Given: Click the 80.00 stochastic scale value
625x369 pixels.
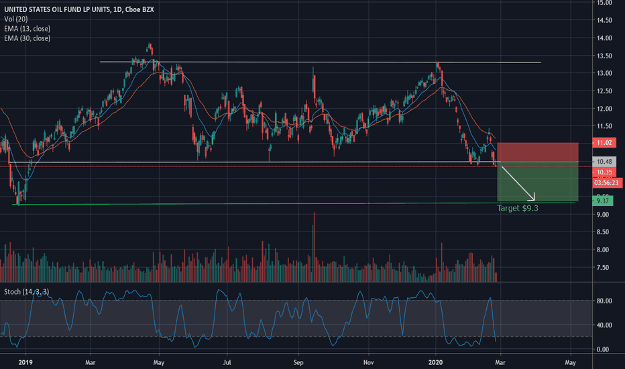Looking at the screenshot, I should click(604, 301).
